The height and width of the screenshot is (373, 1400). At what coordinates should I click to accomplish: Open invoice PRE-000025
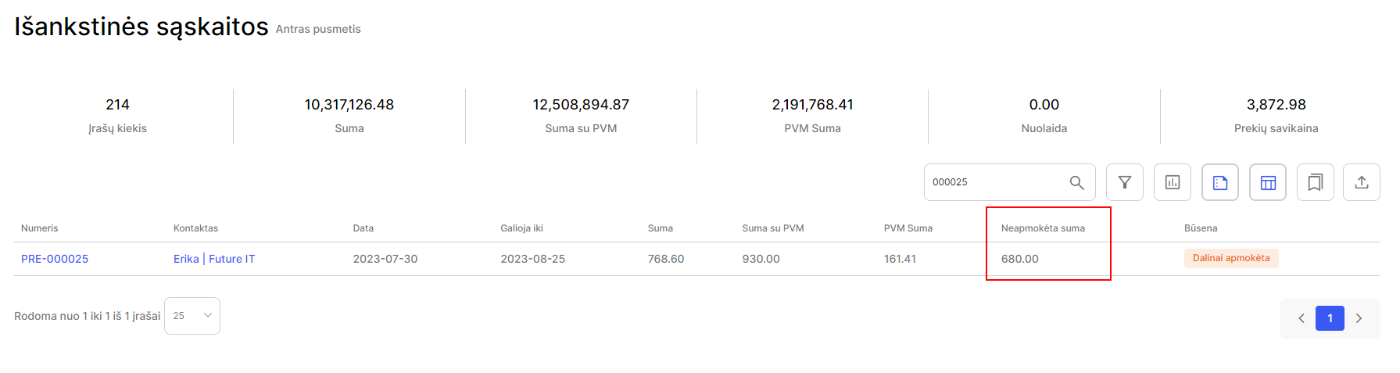pos(55,259)
